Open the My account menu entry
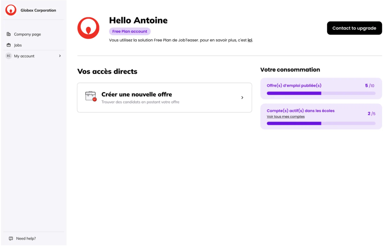The image size is (385, 246). (x=24, y=56)
